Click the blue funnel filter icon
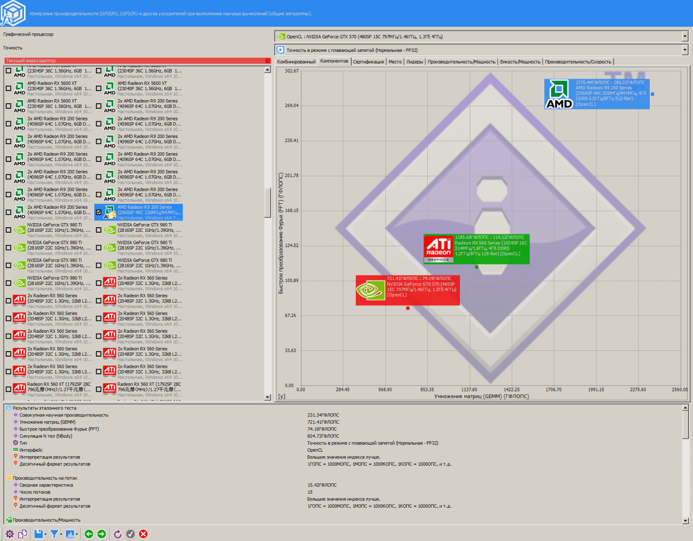The image size is (693, 541). (54, 534)
